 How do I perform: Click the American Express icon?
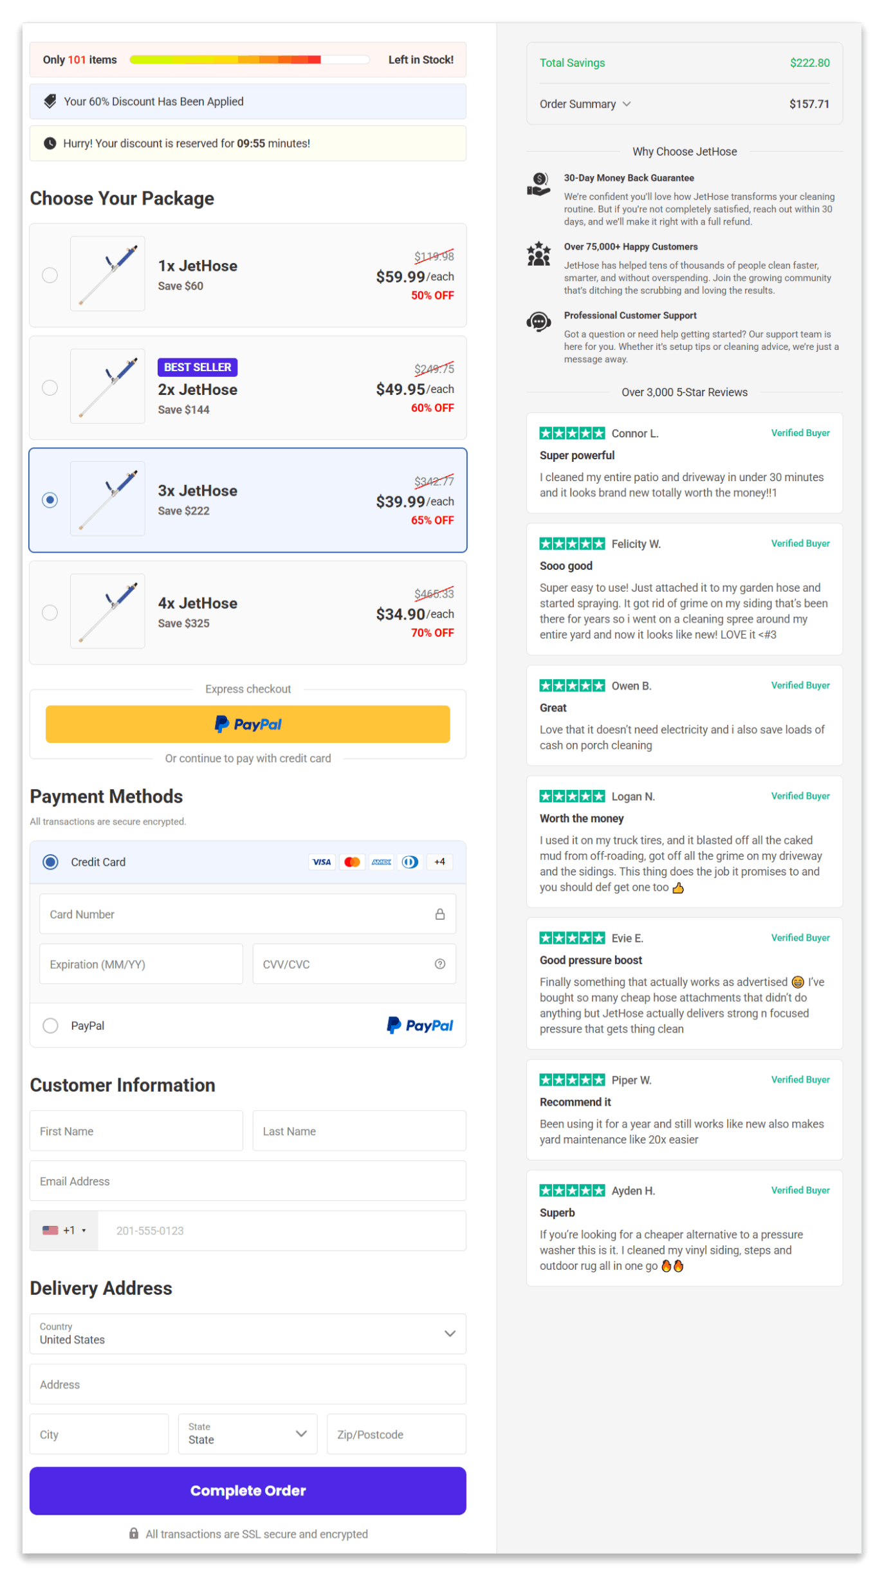point(381,862)
